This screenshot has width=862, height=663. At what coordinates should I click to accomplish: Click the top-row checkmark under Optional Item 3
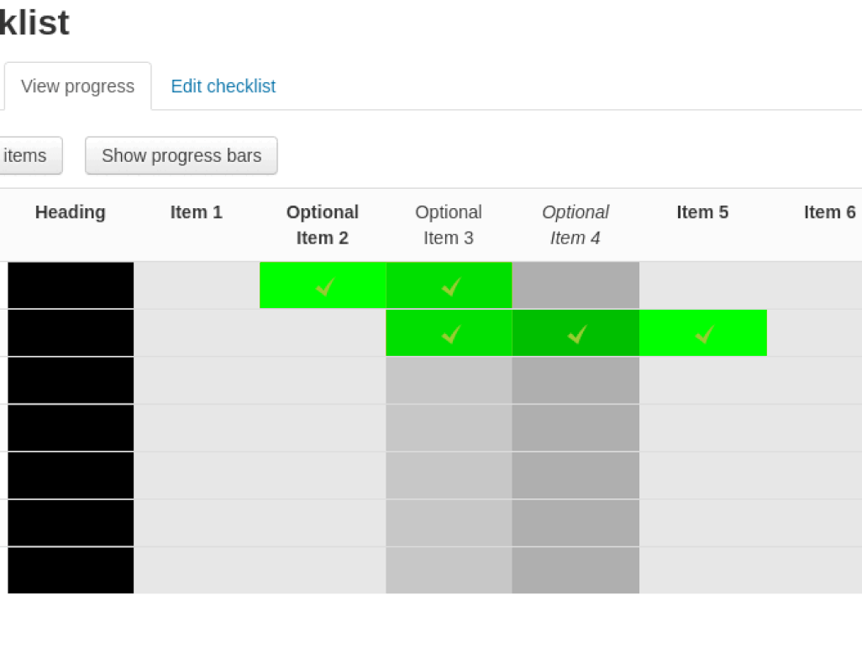[449, 285]
